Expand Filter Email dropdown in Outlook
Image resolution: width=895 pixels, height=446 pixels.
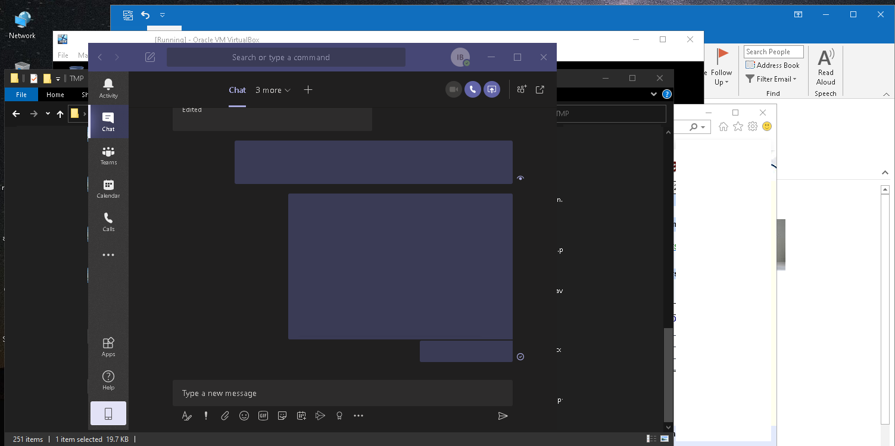click(772, 79)
